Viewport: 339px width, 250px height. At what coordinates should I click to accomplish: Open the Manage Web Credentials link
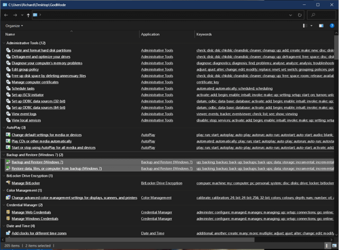click(31, 212)
